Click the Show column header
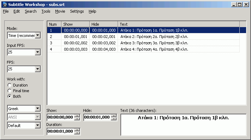The height and width of the screenshot is (140, 251). click(x=75, y=24)
